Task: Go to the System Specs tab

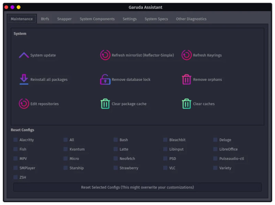Action: (x=156, y=19)
